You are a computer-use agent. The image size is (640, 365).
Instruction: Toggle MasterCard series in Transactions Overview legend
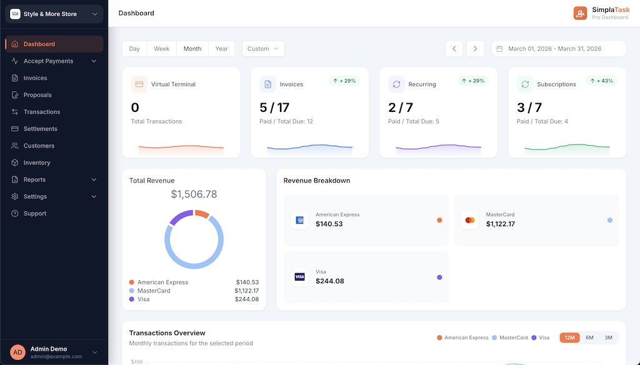[x=510, y=337]
